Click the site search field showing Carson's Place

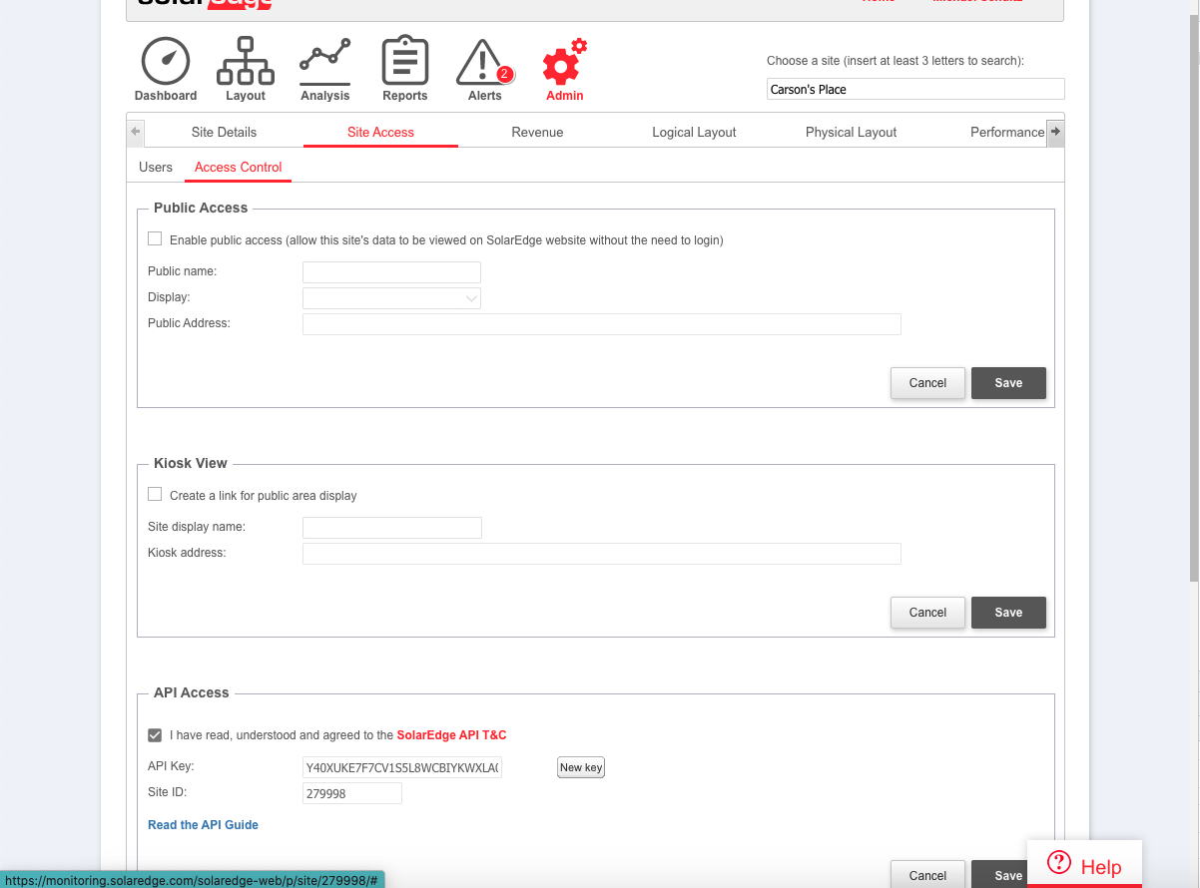pos(914,89)
